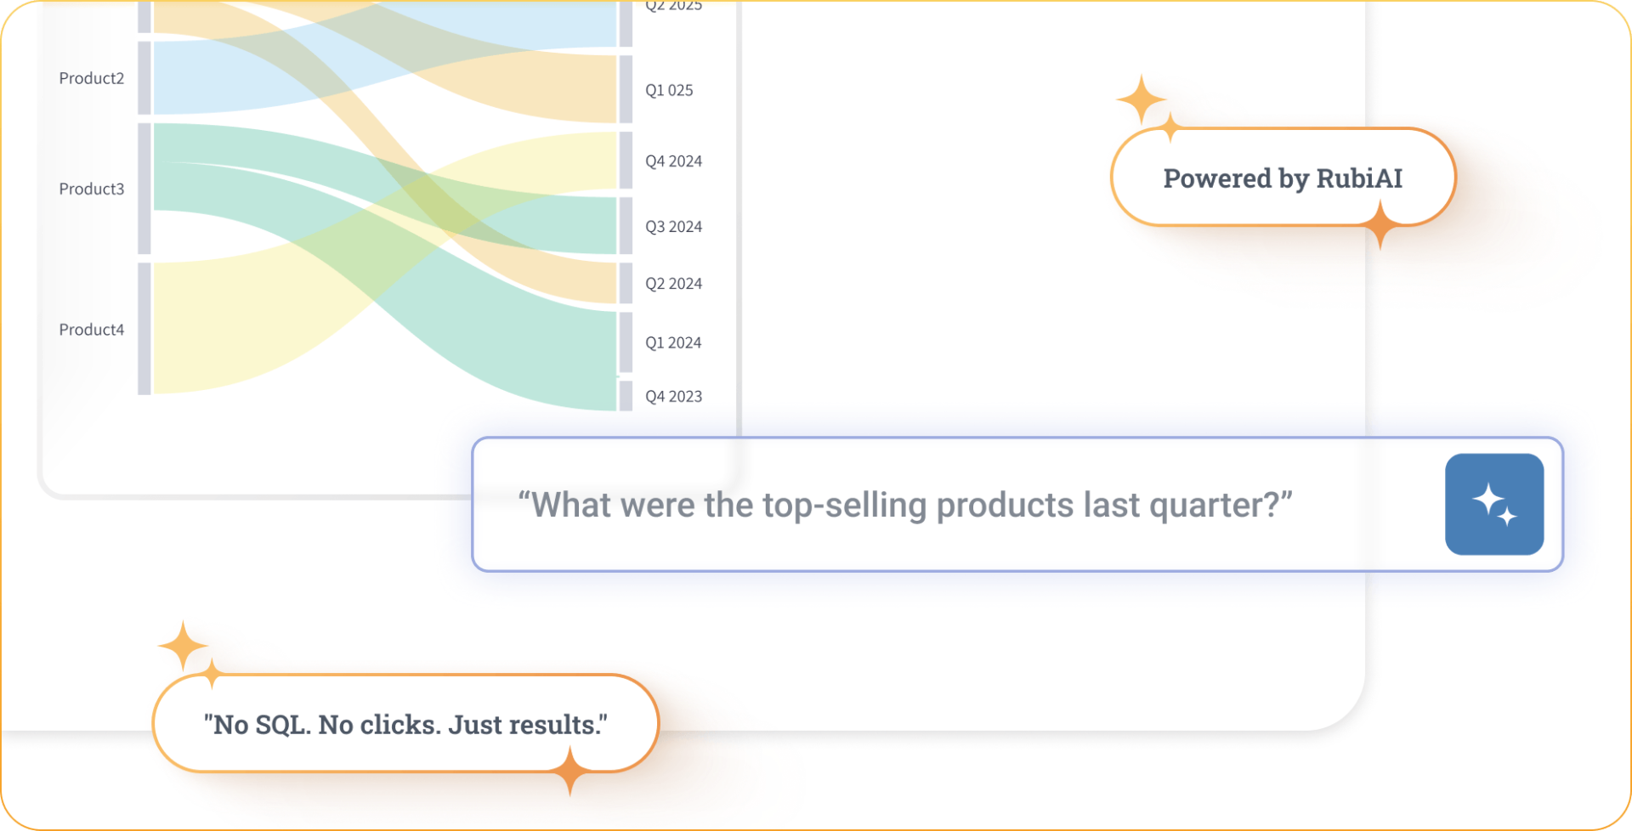Click the blue sparkle submit button
Viewport: 1632px width, 831px height.
[1493, 504]
